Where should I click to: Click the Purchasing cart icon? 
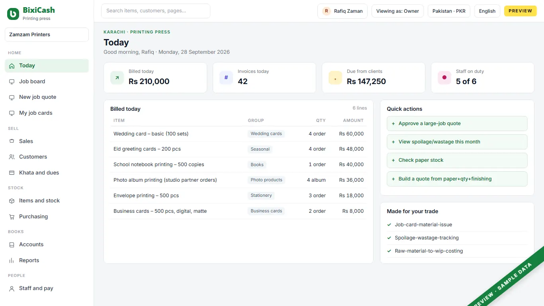tap(12, 217)
